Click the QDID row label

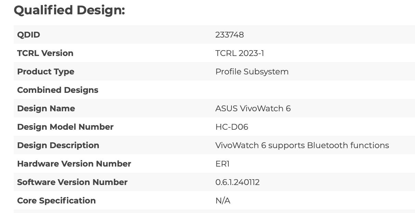[29, 35]
